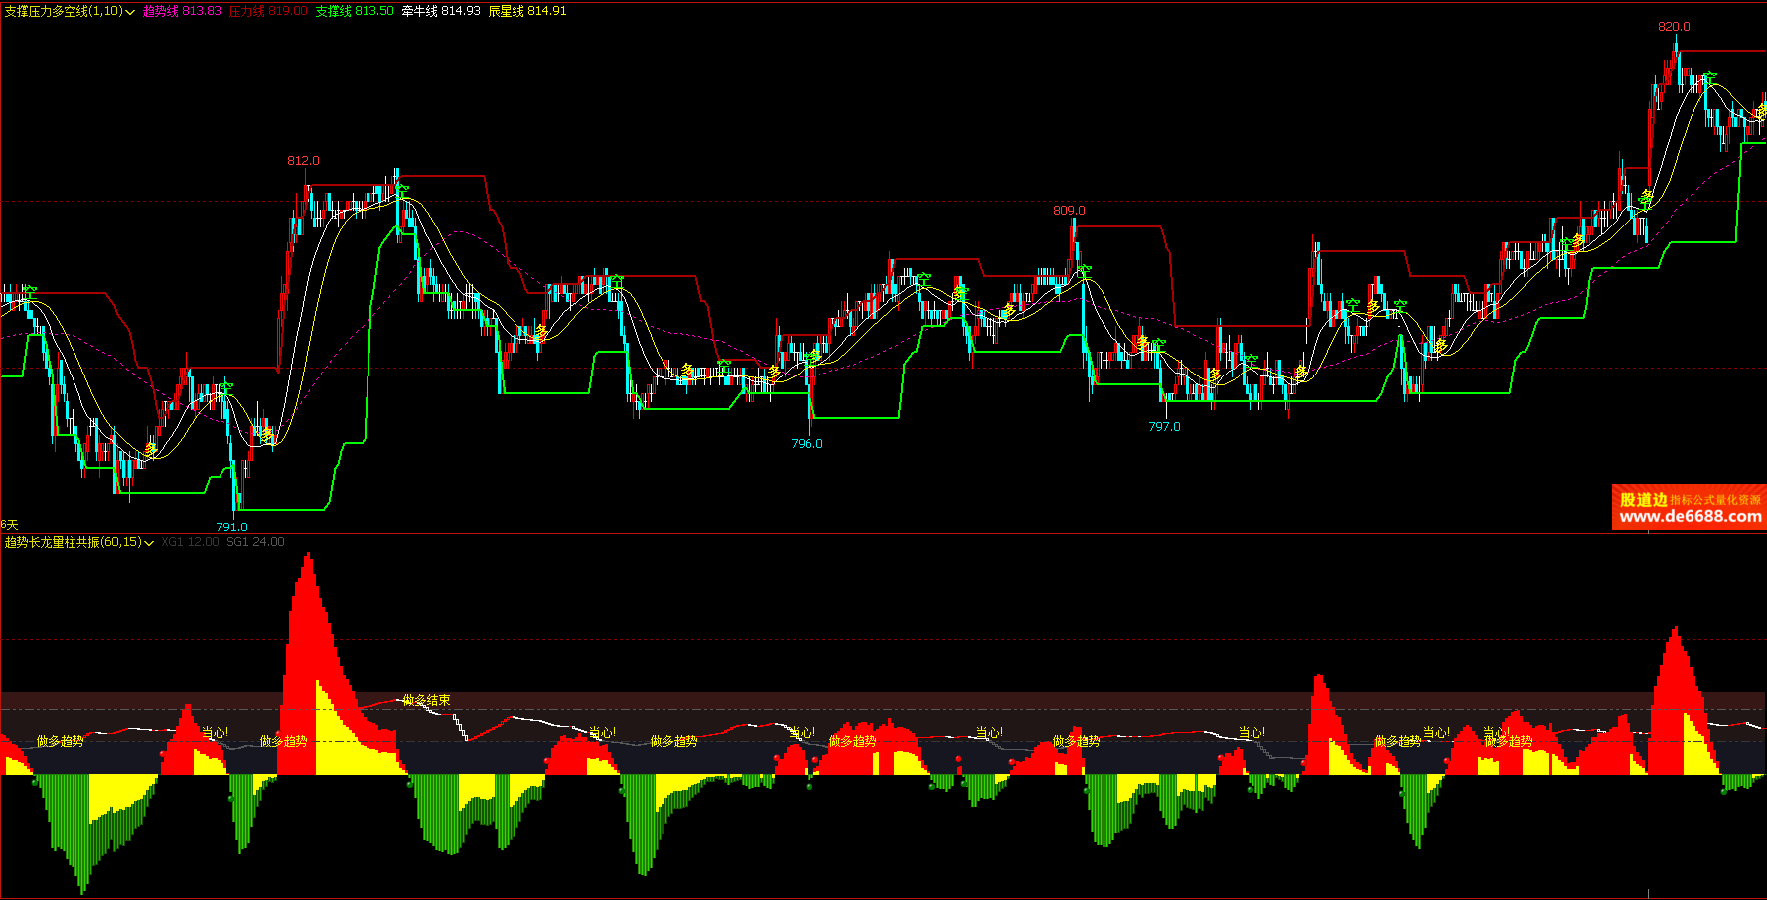Image resolution: width=1767 pixels, height=900 pixels.
Task: Click the 797.0 low price label
Action: [x=1164, y=427]
